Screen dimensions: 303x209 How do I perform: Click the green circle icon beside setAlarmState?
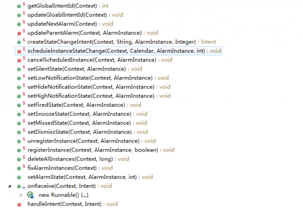point(19,177)
